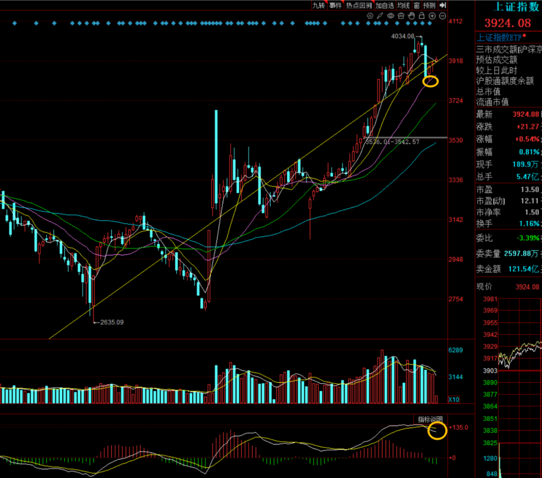Open 指标说明 indicator description
This screenshot has height=478, width=542.
pyautogui.click(x=431, y=419)
